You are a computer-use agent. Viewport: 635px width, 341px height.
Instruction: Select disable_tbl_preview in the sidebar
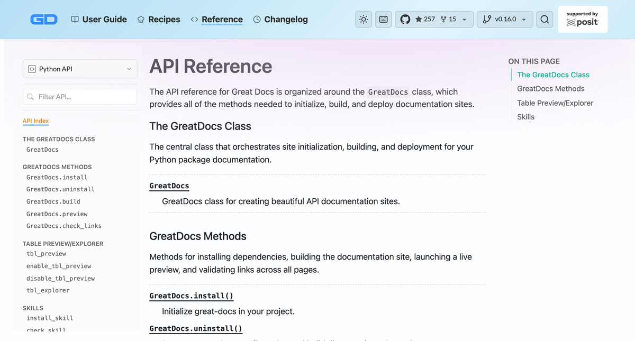[x=60, y=278]
